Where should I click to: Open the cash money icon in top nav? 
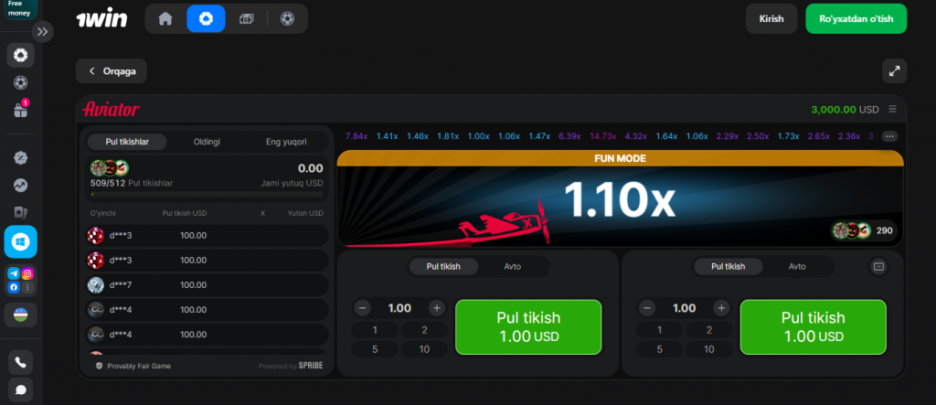[x=247, y=18]
